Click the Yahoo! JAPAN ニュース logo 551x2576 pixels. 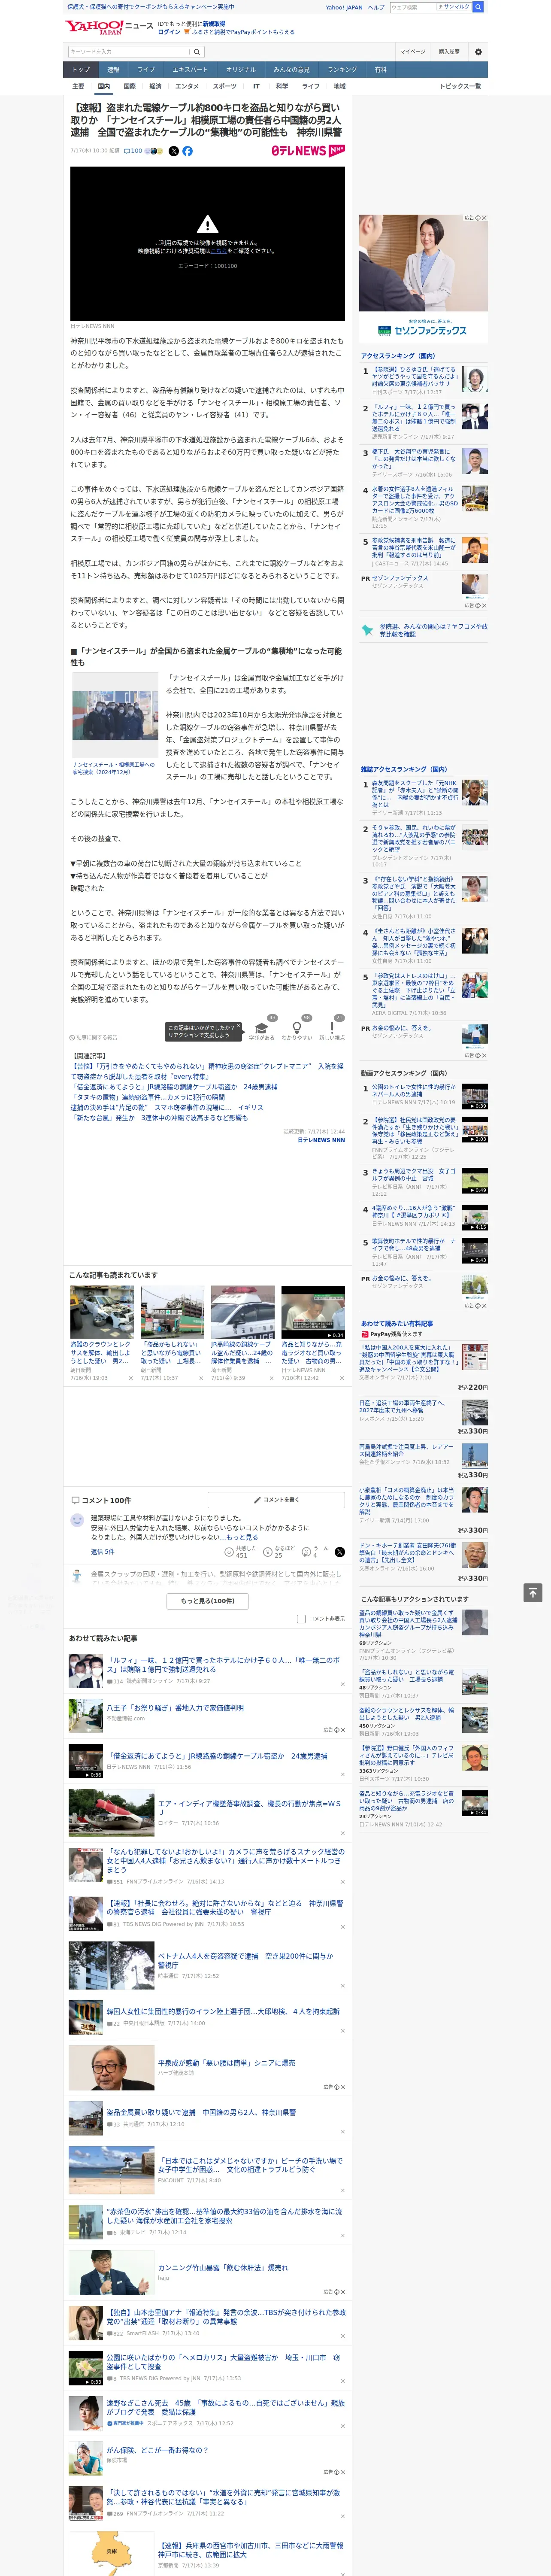point(110,27)
